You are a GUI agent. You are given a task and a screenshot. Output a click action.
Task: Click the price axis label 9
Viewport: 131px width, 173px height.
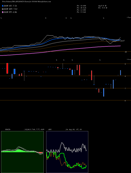pos(125,64)
